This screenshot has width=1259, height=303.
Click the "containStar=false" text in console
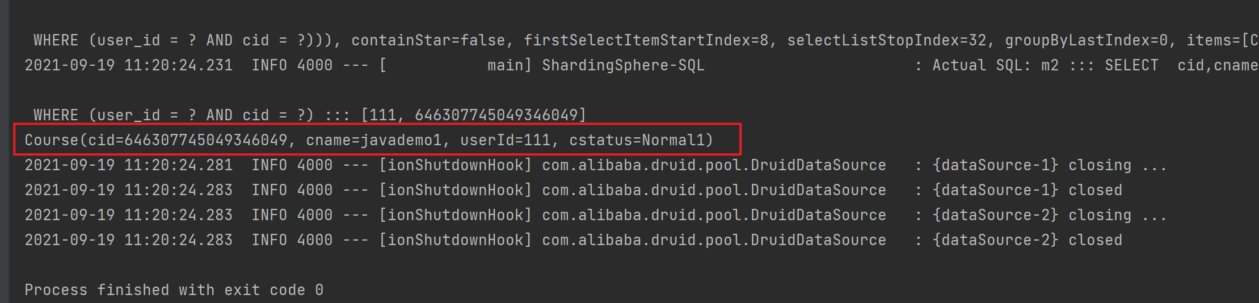428,40
